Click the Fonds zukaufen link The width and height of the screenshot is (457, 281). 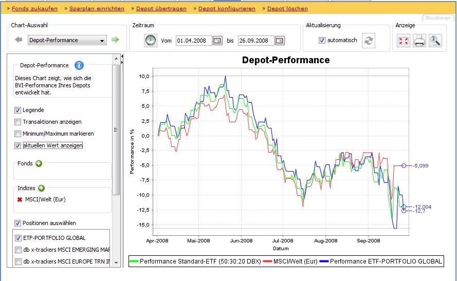coord(34,9)
